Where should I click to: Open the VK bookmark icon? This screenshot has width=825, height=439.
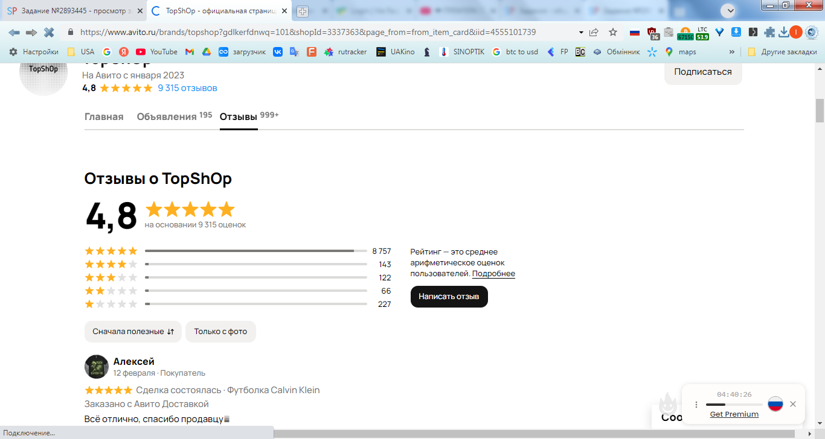(x=278, y=52)
